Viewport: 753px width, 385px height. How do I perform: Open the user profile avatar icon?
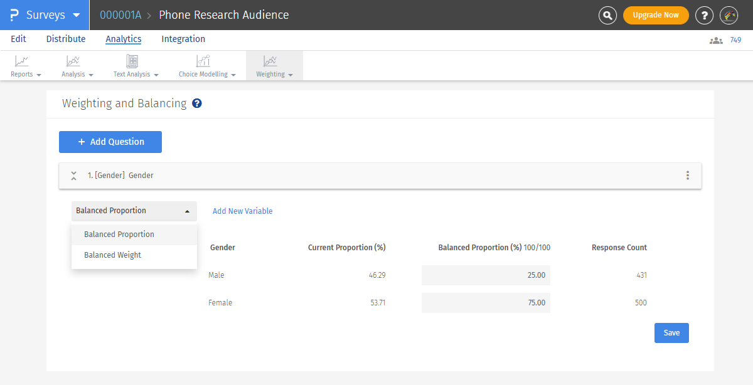[729, 15]
